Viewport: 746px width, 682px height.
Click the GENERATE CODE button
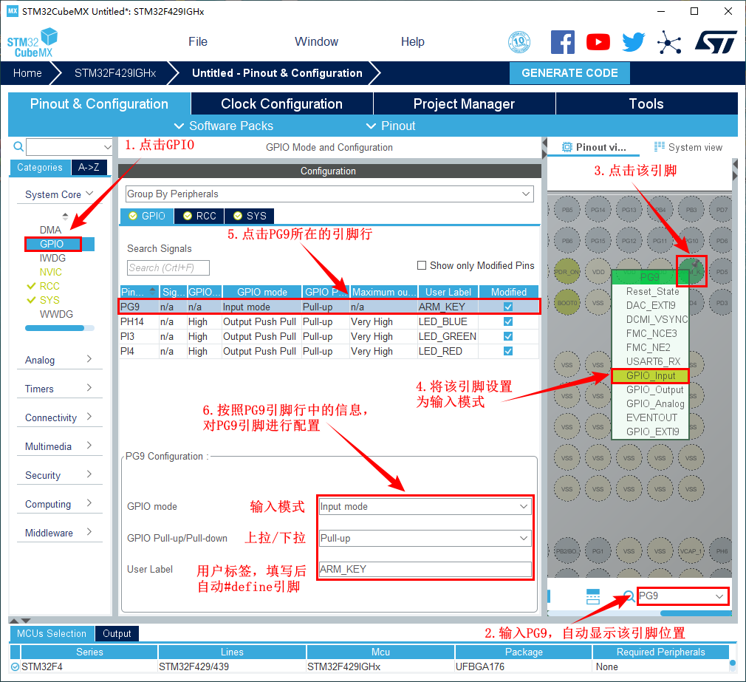click(569, 73)
